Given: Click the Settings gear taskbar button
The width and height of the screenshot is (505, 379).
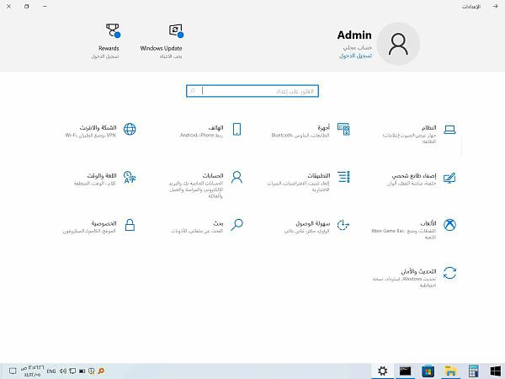Looking at the screenshot, I should [x=382, y=371].
